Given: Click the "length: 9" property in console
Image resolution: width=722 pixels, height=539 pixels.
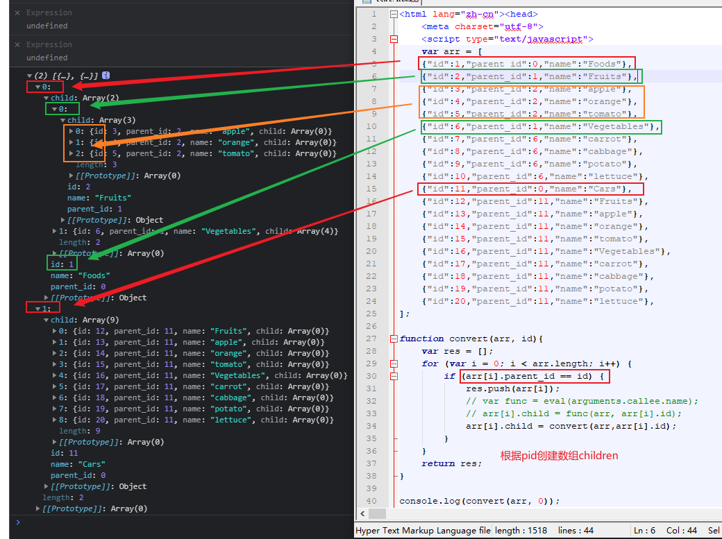Looking at the screenshot, I should [x=79, y=431].
